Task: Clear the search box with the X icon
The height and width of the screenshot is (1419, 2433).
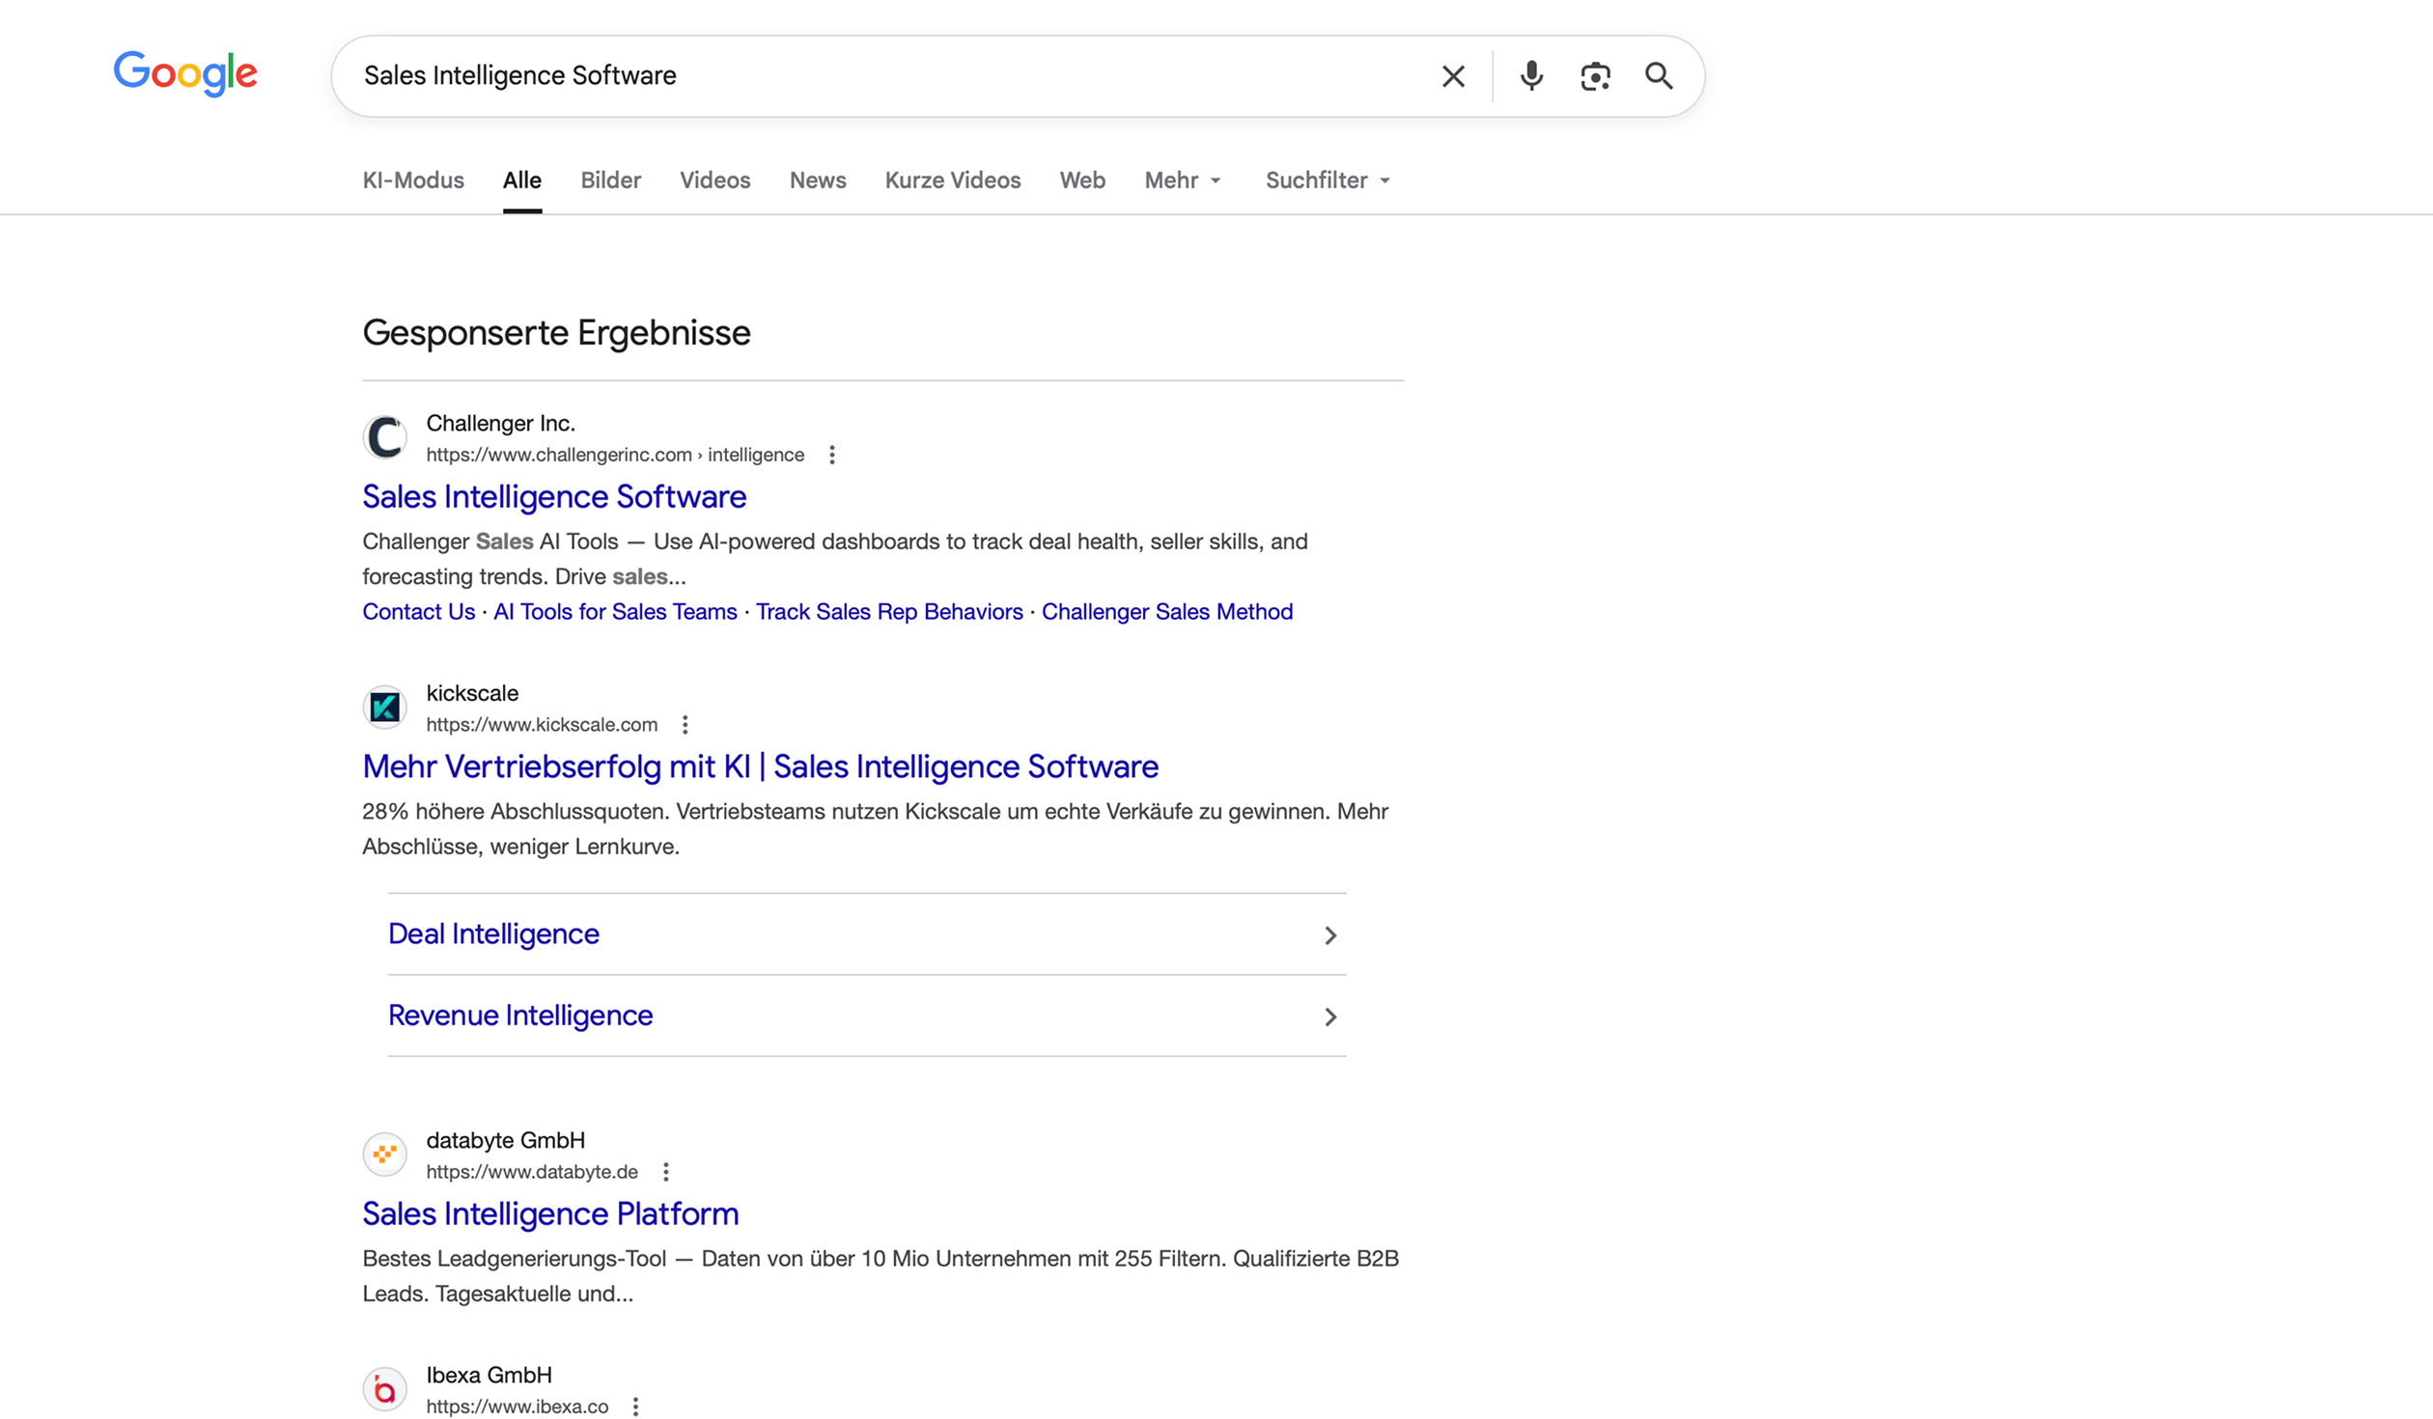Action: click(x=1453, y=76)
